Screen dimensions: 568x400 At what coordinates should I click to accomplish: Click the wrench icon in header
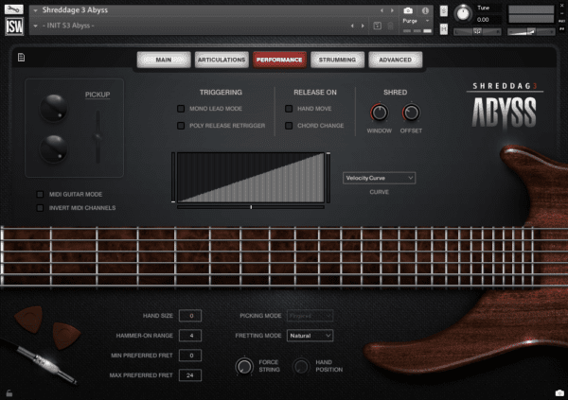[x=14, y=9]
